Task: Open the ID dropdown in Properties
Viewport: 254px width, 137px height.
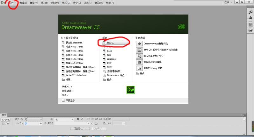Action: [x=33, y=124]
